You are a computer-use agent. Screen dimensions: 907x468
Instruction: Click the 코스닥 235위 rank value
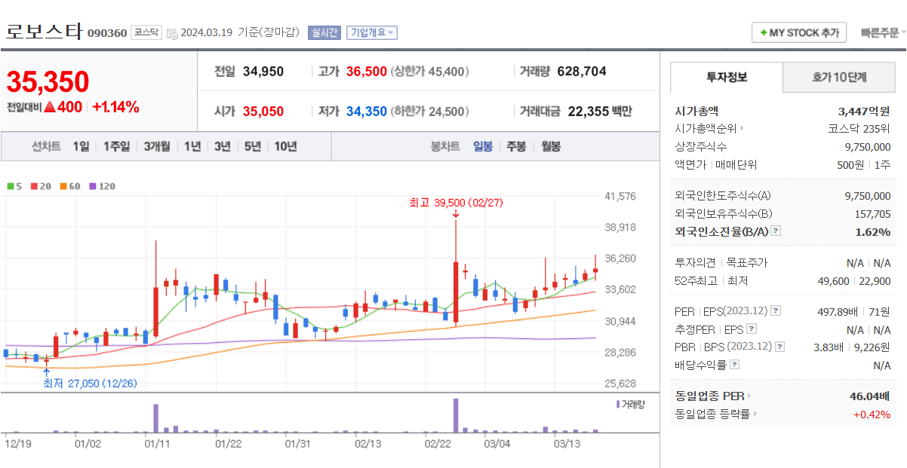coord(859,129)
